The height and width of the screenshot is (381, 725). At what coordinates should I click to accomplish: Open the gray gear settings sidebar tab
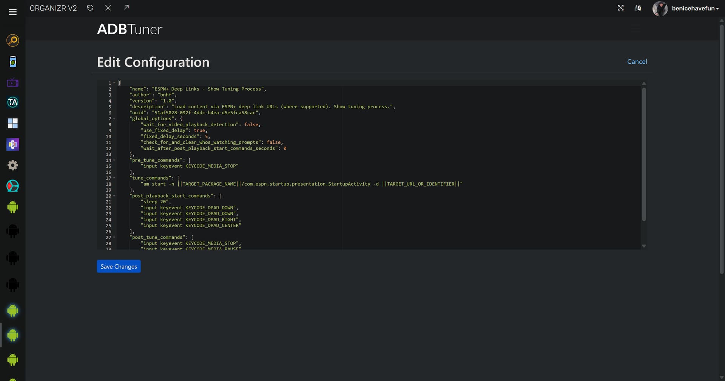tap(12, 165)
